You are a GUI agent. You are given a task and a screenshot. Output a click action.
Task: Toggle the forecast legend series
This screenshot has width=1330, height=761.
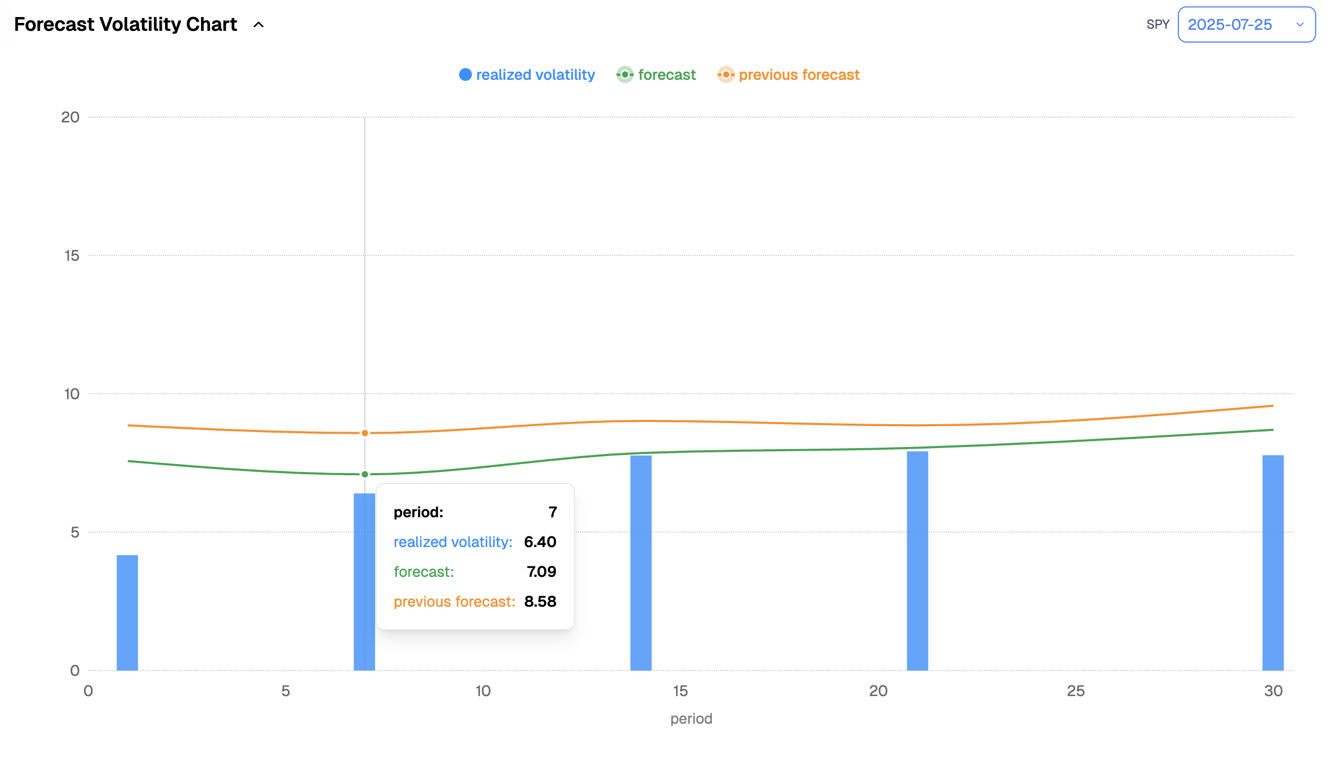[666, 75]
